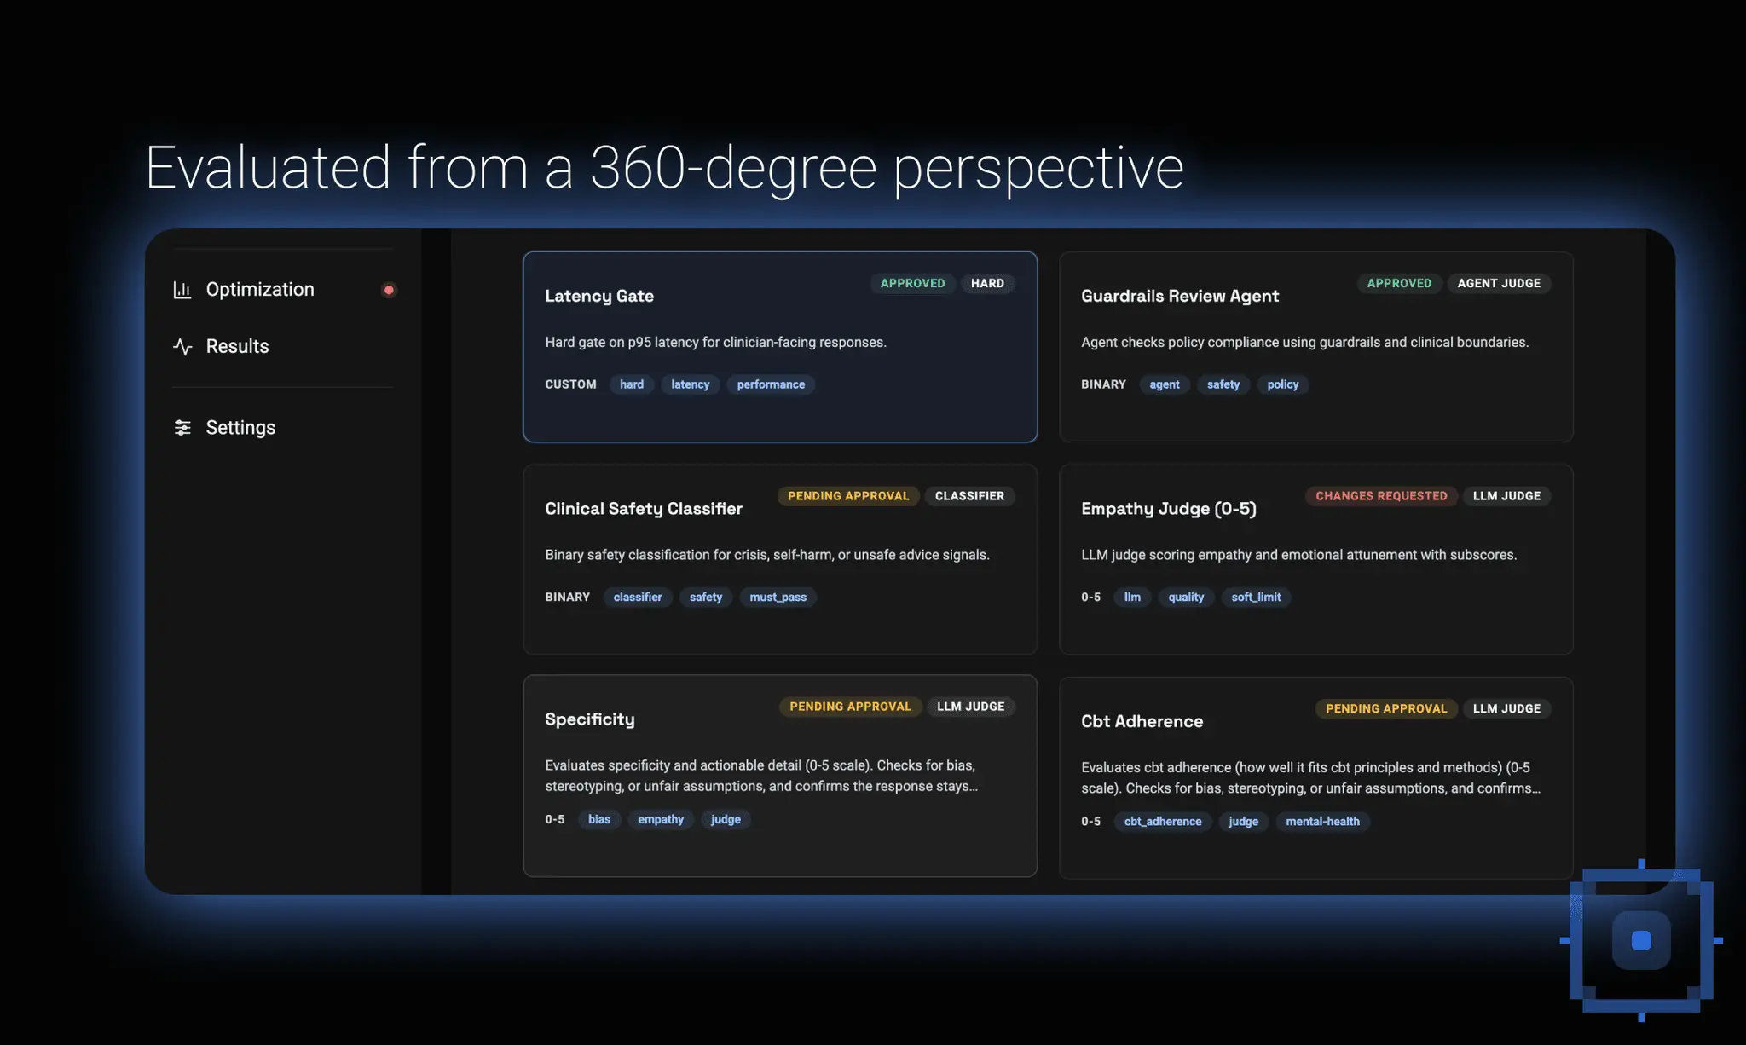Click LLM JUDGE badge on Specificity card
Screen dimensions: 1746x1045
970,707
